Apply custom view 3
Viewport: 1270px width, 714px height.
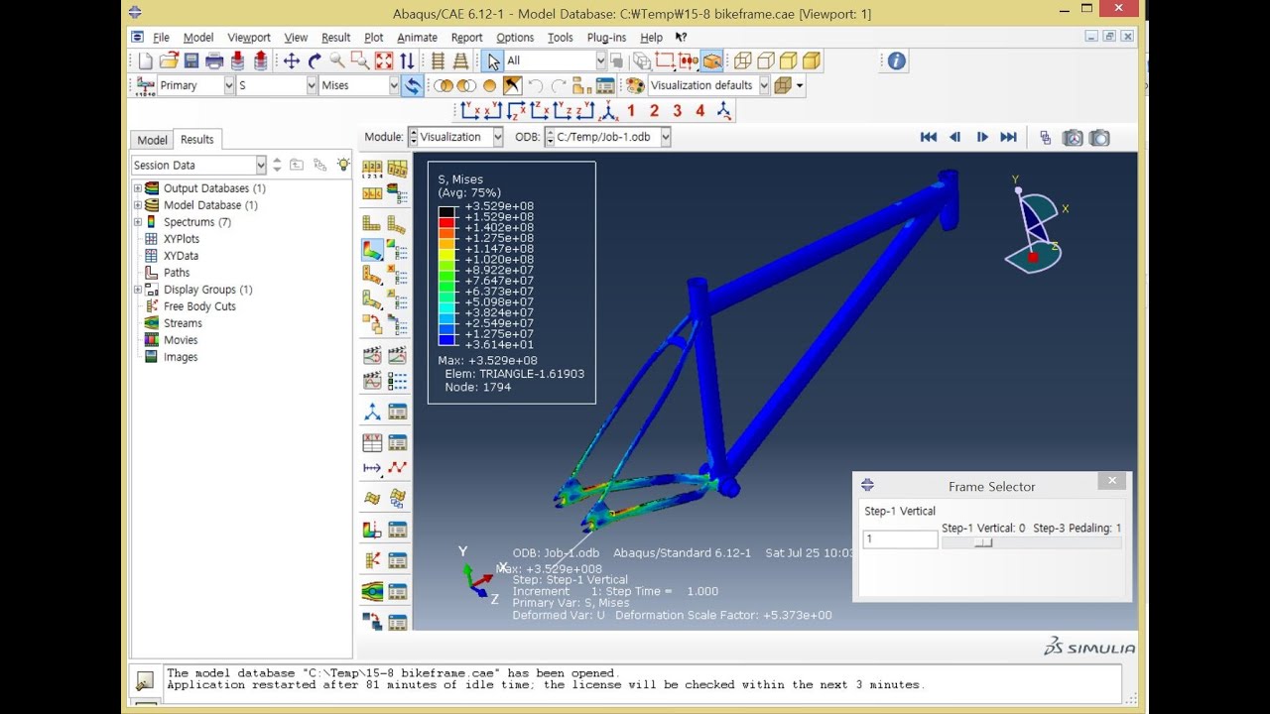[678, 111]
